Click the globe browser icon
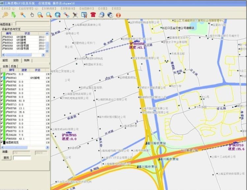 [110, 15]
